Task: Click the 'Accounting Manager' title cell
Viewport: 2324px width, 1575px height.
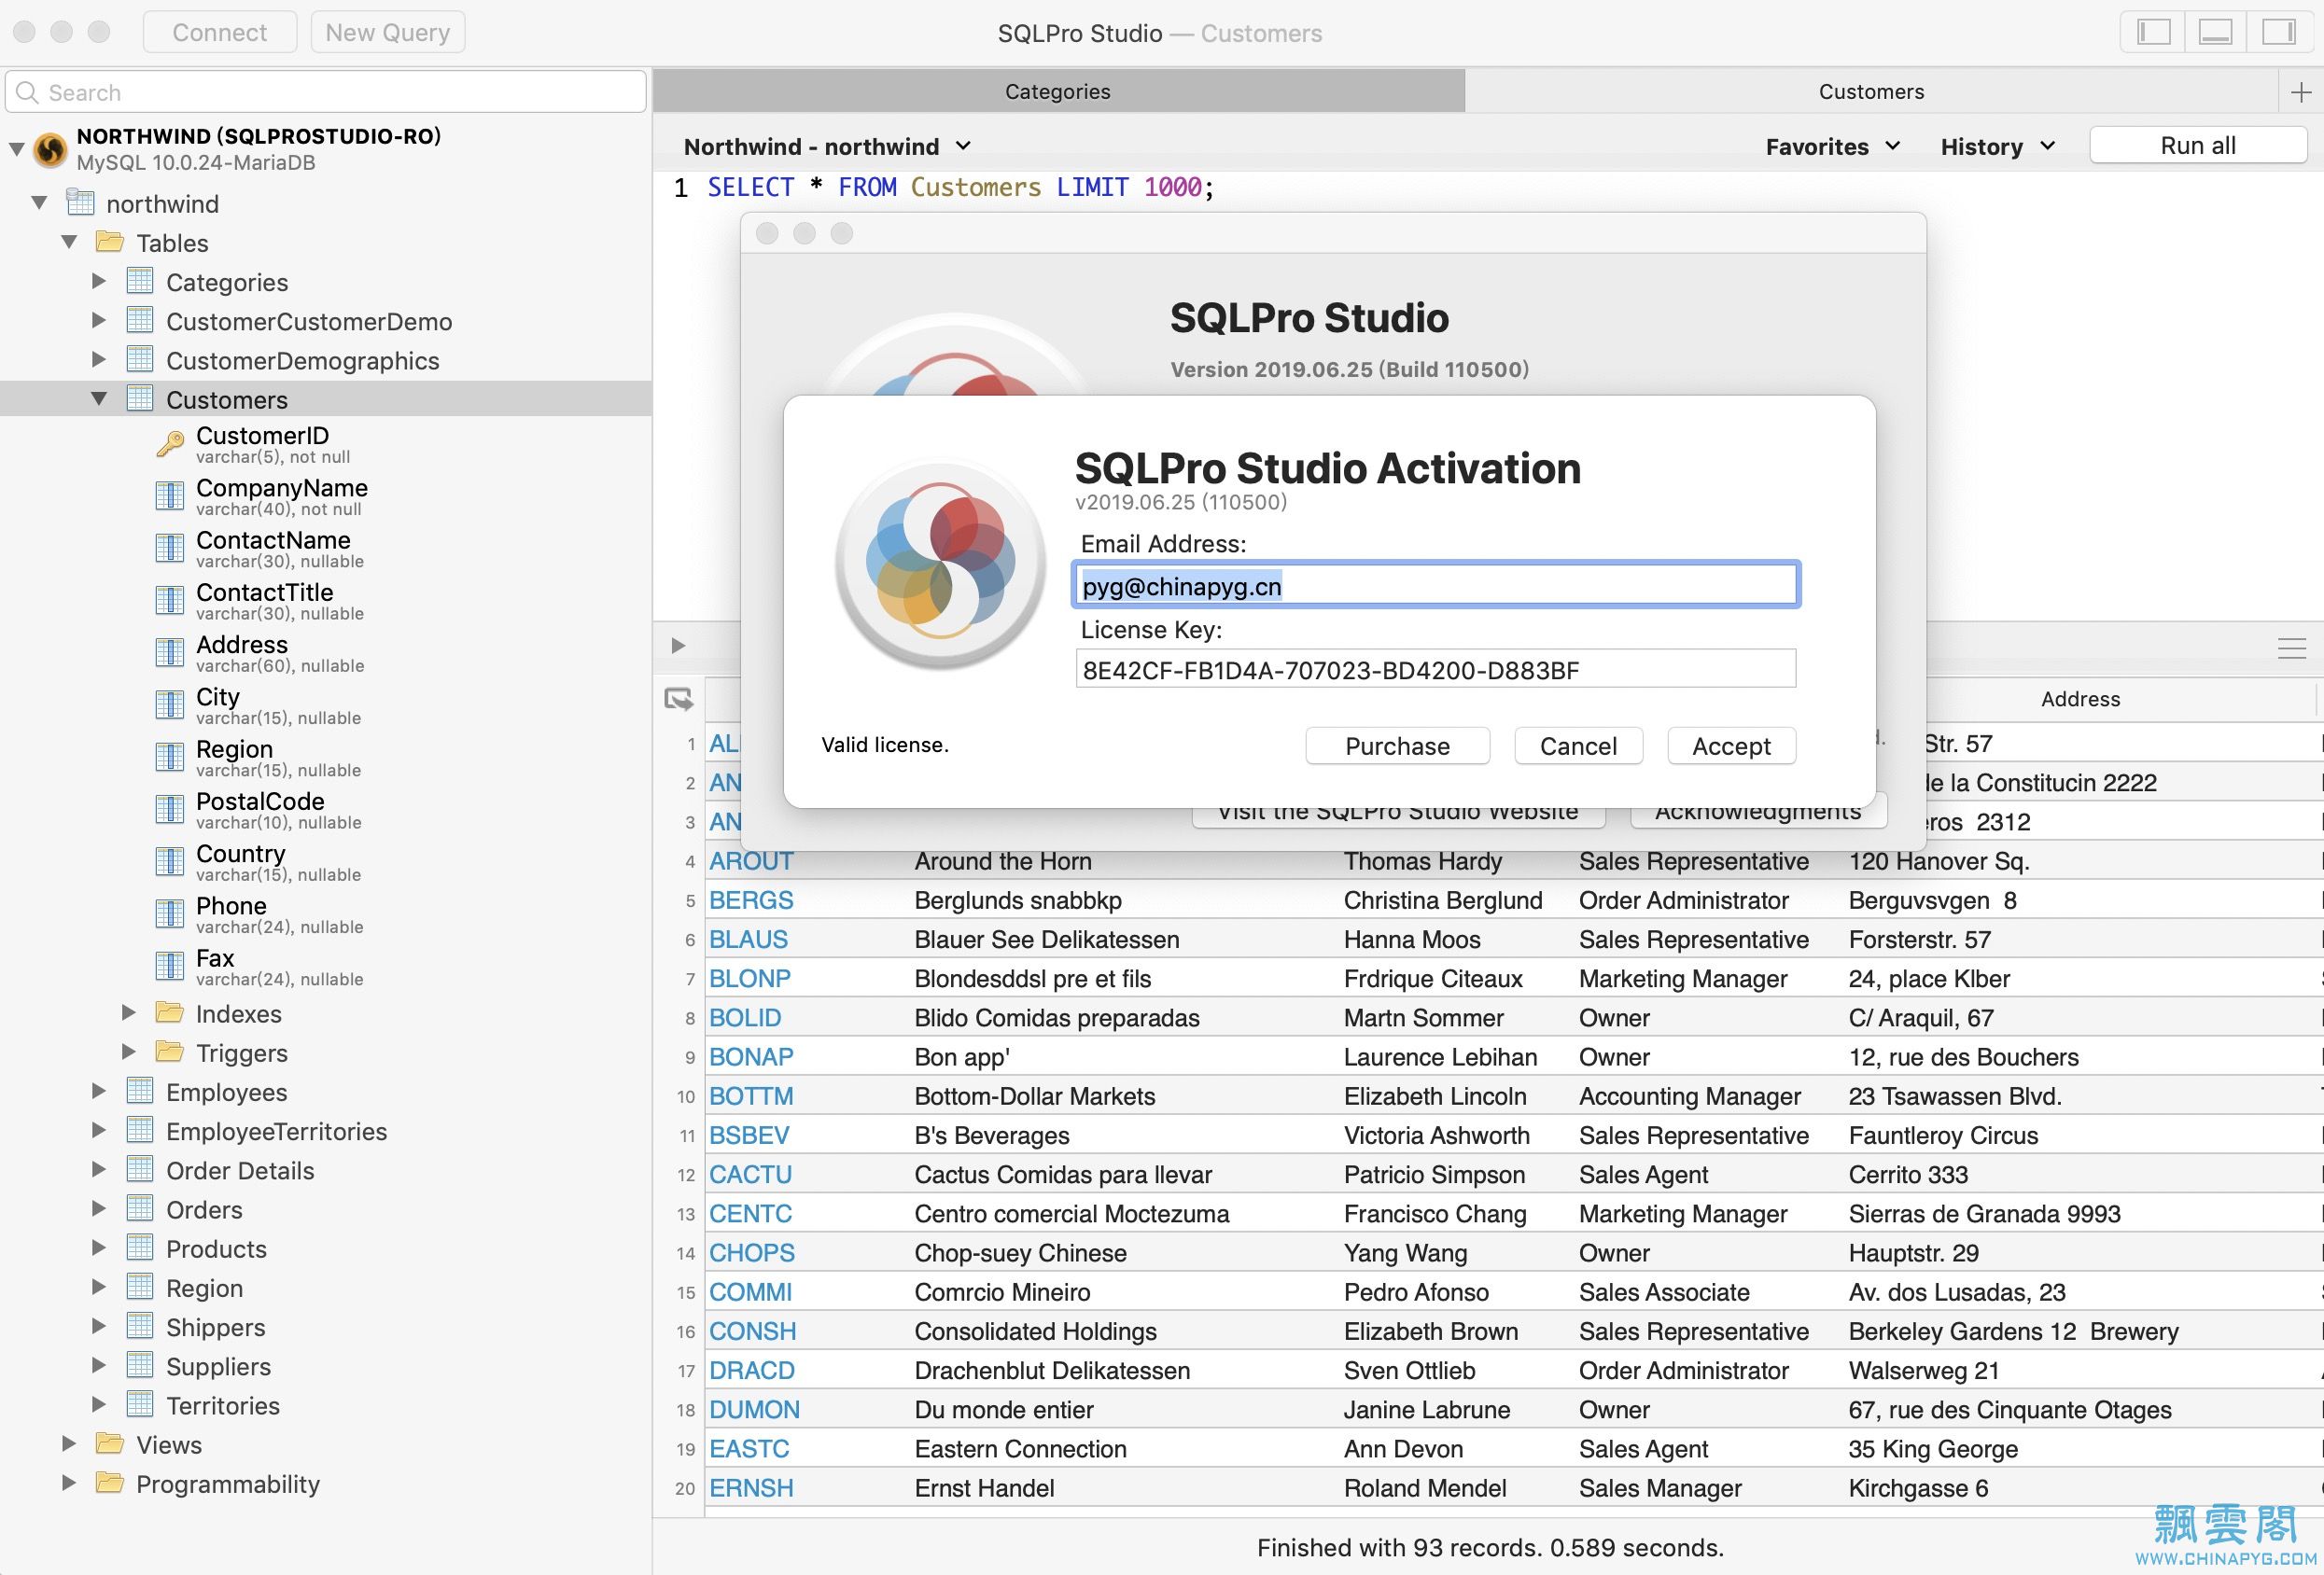Action: coord(1689,1096)
